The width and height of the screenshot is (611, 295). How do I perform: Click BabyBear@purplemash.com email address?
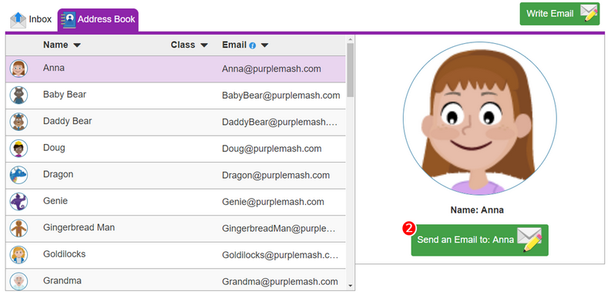tap(281, 96)
